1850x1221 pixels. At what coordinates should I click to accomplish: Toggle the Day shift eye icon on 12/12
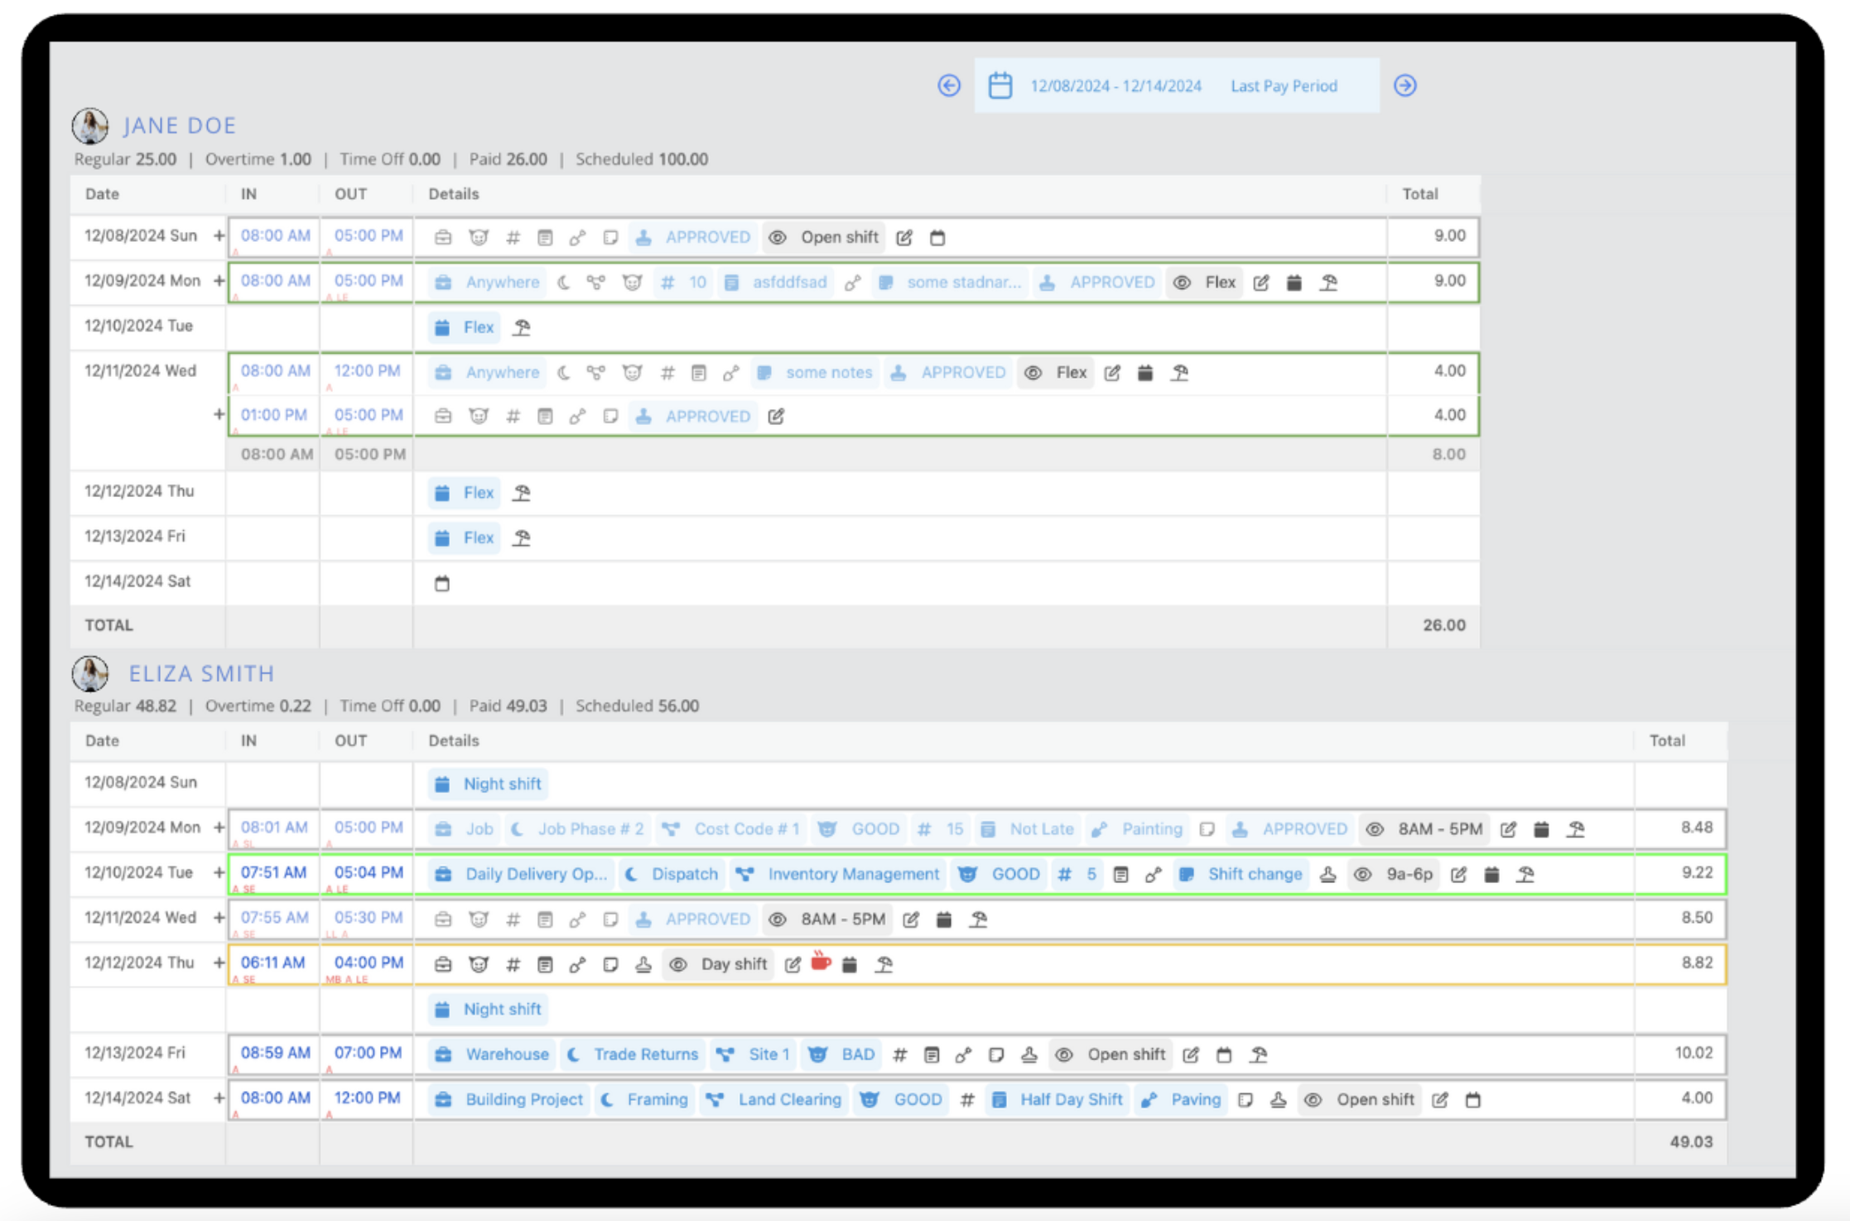click(x=679, y=964)
